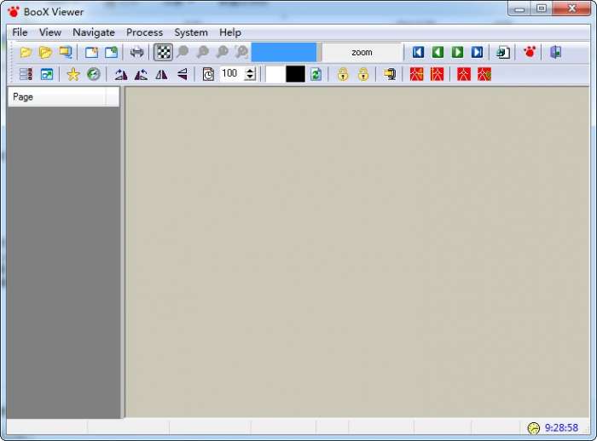Click the green refresh page icon

(316, 74)
